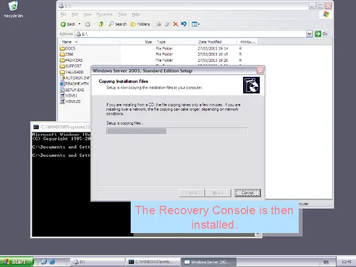Screen dimensions: 356x267
Task: Click the Copy To toolbar icon
Action: click(167, 24)
